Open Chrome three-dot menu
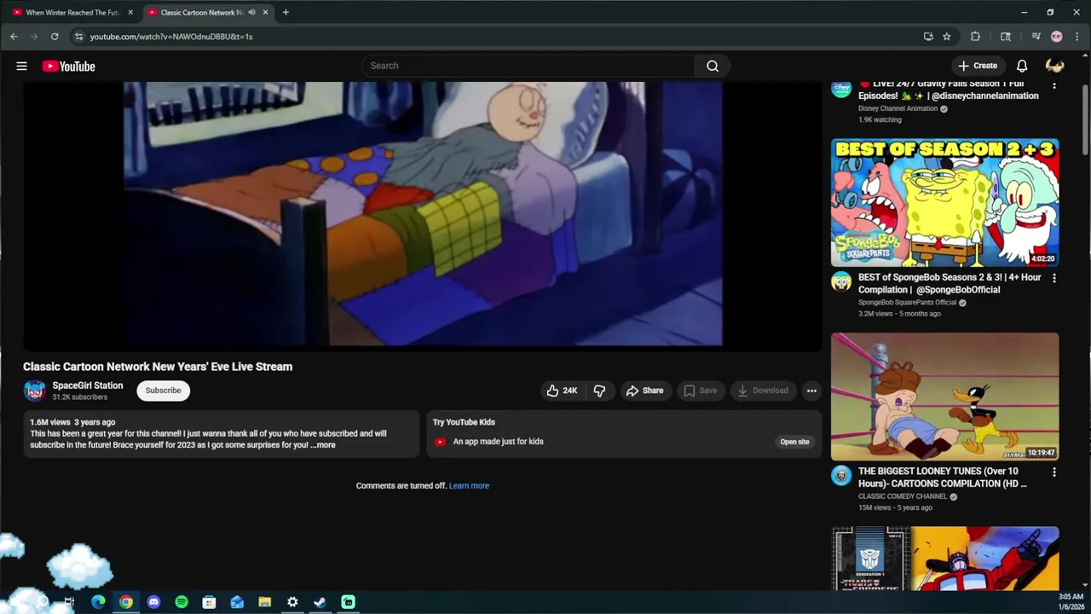 pos(1077,37)
